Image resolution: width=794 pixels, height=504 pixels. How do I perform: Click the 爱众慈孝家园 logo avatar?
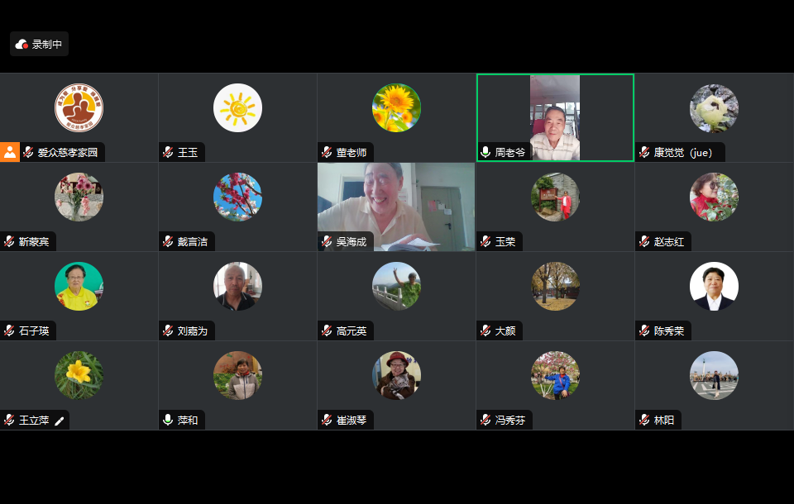point(79,107)
